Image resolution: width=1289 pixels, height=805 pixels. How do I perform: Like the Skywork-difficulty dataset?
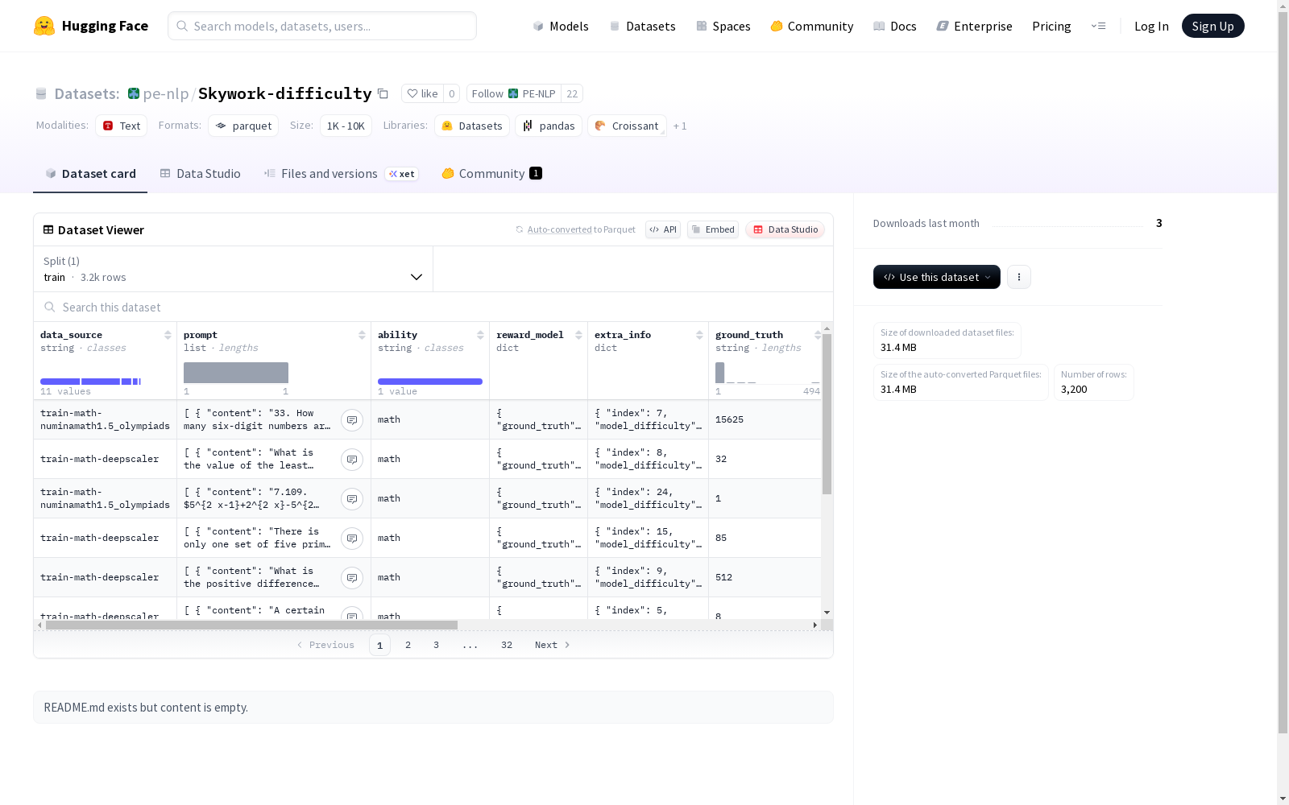pos(423,93)
